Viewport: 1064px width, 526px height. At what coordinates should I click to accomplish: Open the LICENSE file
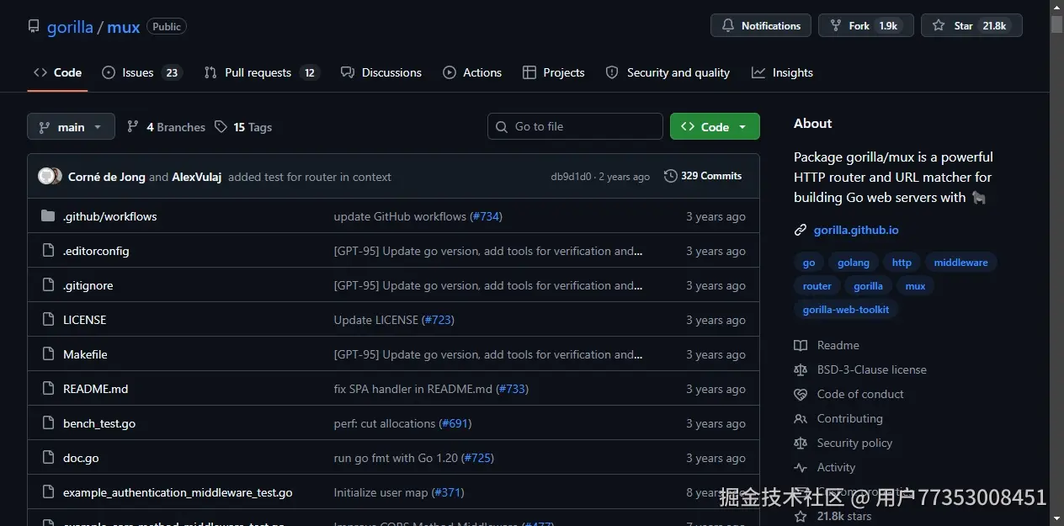(x=84, y=320)
